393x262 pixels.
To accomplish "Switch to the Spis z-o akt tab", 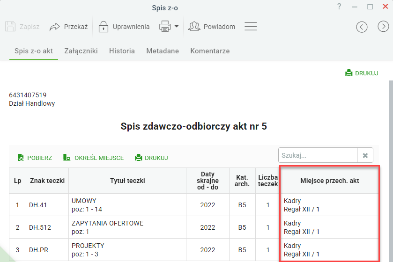I will click(34, 51).
